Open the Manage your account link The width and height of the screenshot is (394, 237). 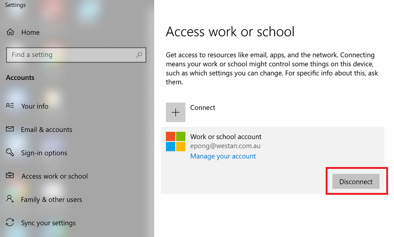click(223, 156)
